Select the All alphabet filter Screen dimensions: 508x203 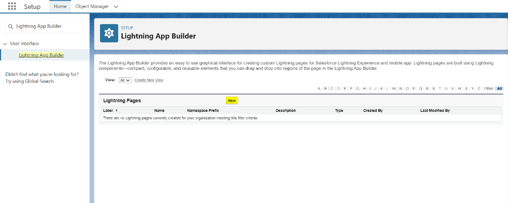(499, 89)
